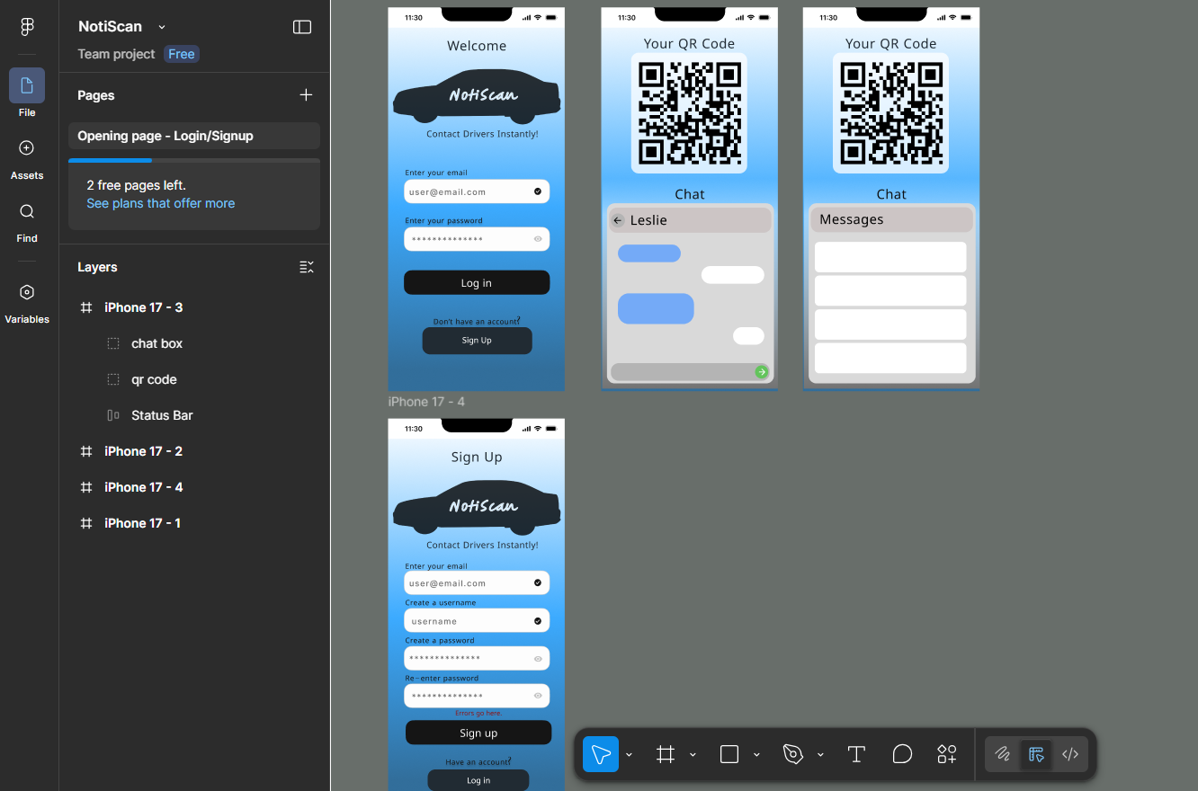This screenshot has height=791, width=1198.
Task: Click the iPhone 17 - 4 frame label
Action: click(x=426, y=402)
